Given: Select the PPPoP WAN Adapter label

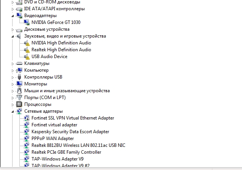Looking at the screenshot, I should (x=53, y=139).
